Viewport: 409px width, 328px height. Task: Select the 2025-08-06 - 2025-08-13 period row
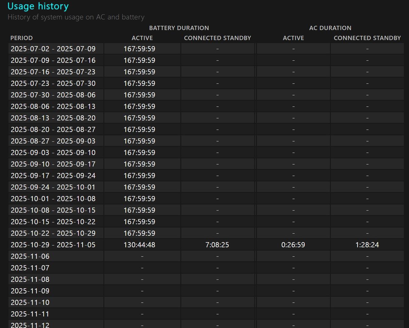click(x=53, y=107)
